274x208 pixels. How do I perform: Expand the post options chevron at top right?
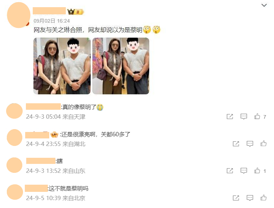(264, 5)
